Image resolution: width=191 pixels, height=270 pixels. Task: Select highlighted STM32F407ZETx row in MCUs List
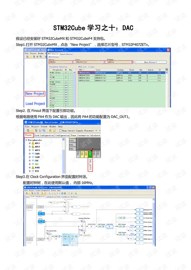(122, 73)
